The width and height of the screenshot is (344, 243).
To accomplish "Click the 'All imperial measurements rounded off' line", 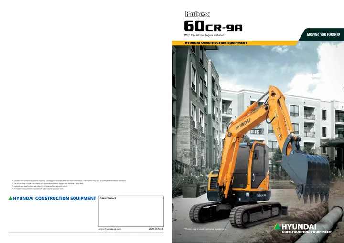I will [x=38, y=189].
